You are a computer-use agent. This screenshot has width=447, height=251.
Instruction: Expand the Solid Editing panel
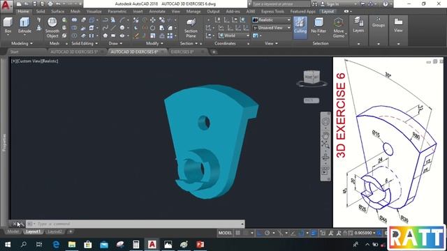85,43
